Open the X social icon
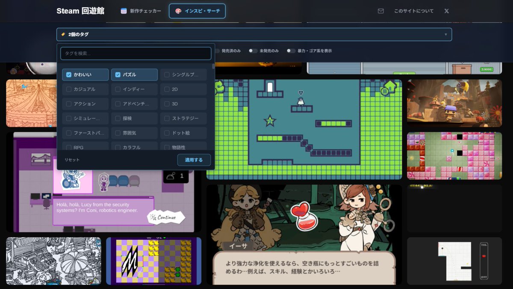The width and height of the screenshot is (513, 289). click(x=447, y=11)
